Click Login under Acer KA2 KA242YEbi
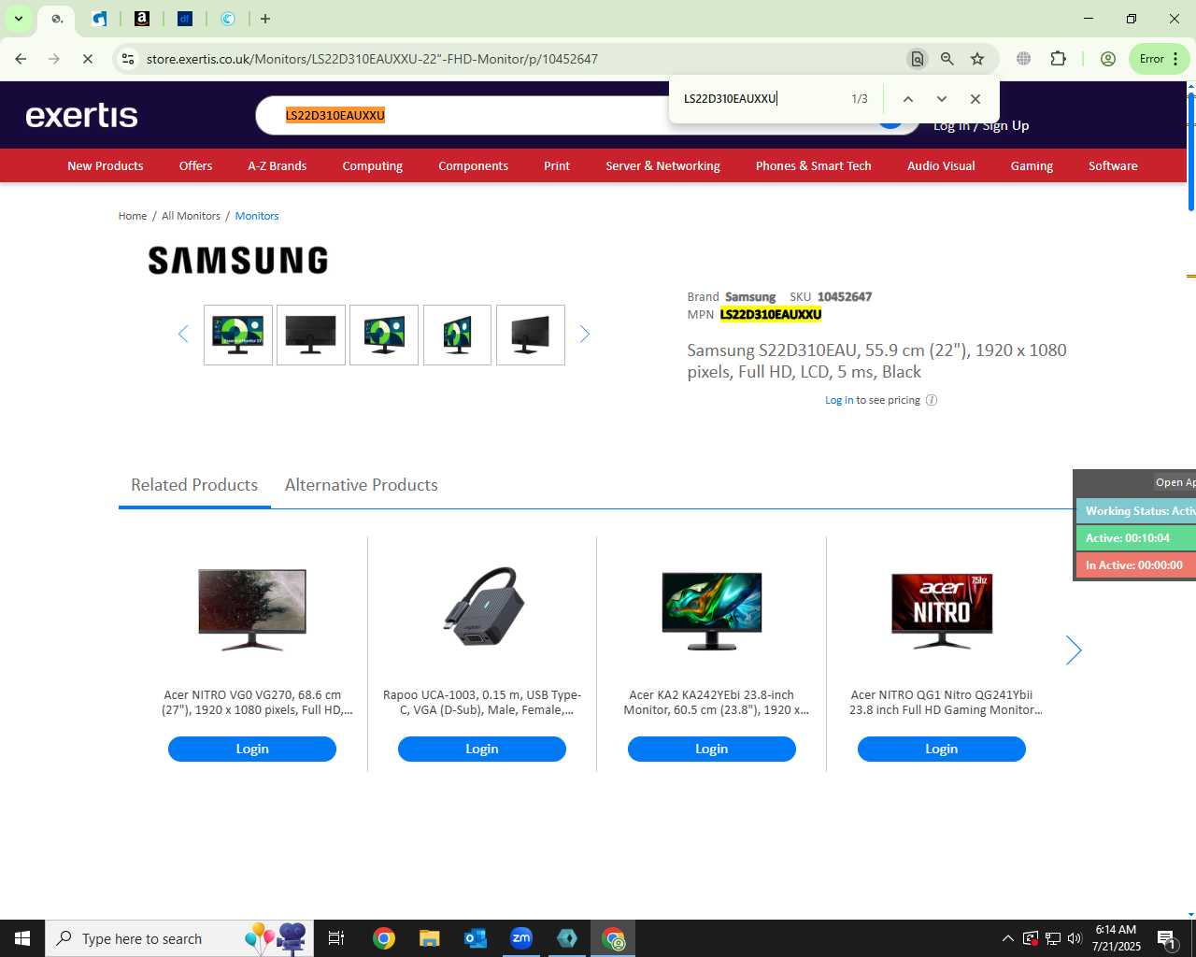This screenshot has height=957, width=1196. (712, 750)
